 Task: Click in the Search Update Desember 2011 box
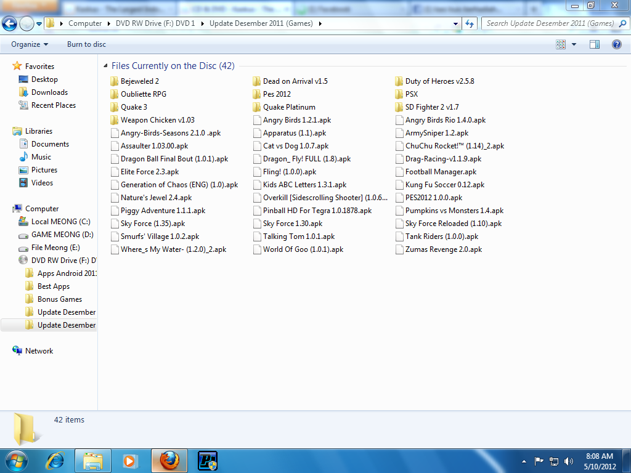550,23
